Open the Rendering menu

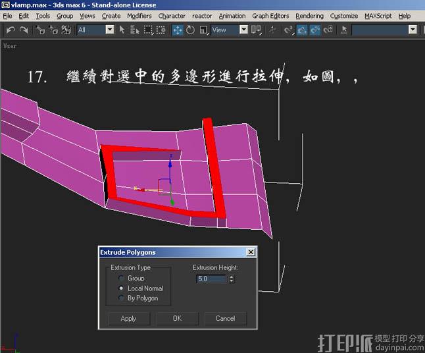point(309,16)
